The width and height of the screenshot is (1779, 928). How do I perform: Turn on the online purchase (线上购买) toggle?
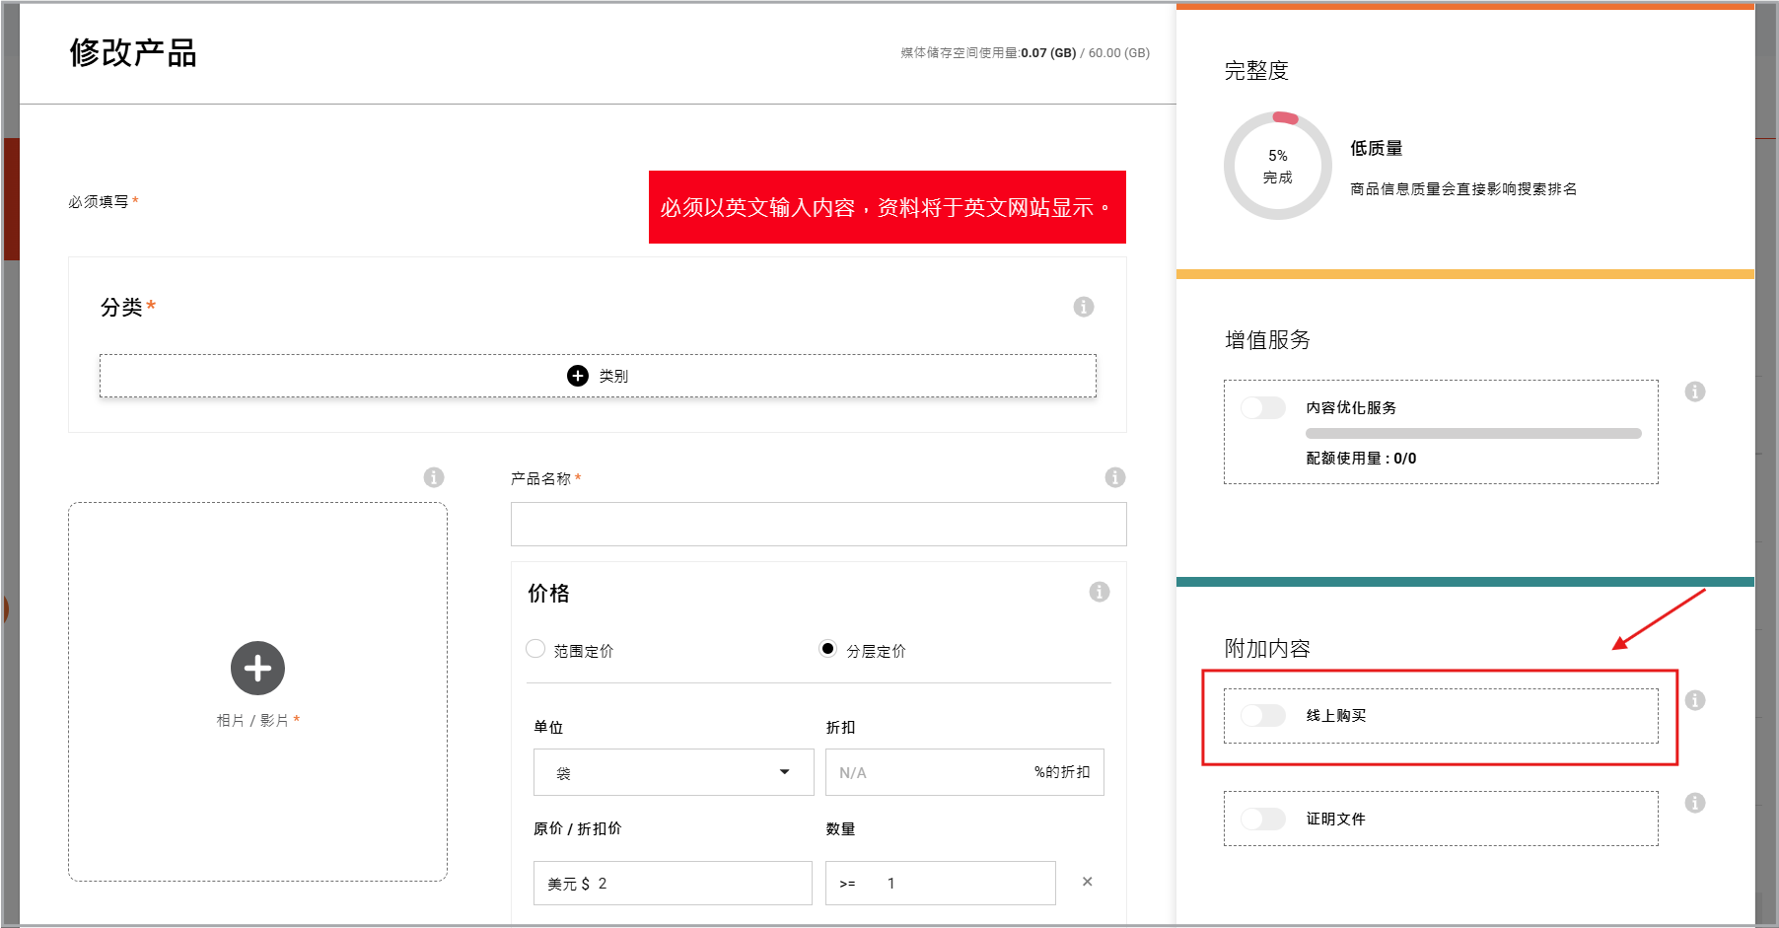click(x=1263, y=715)
